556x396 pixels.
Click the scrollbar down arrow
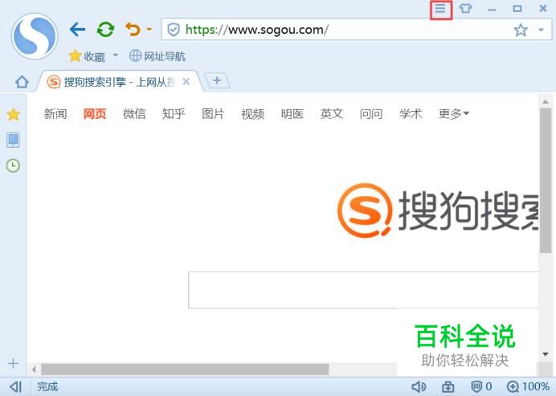pos(546,354)
